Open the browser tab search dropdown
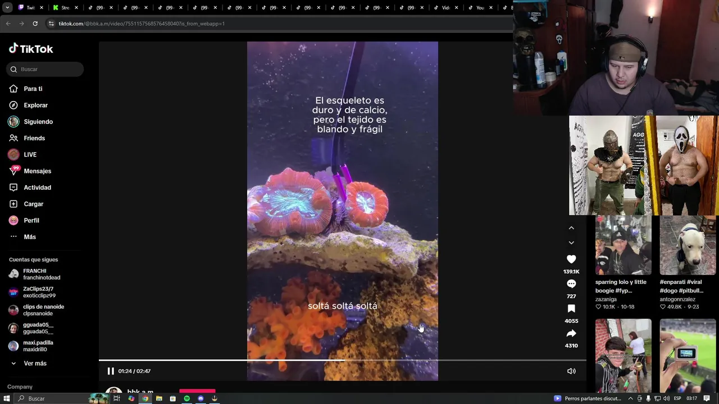This screenshot has width=719, height=404. pos(7,7)
